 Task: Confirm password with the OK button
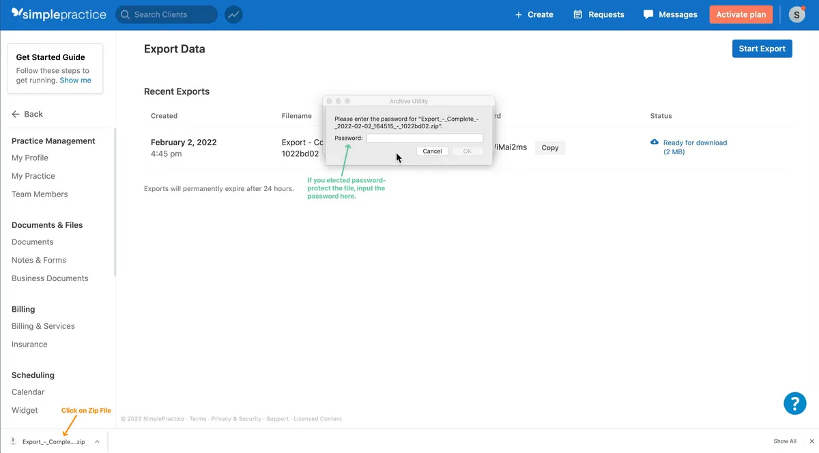coord(468,151)
